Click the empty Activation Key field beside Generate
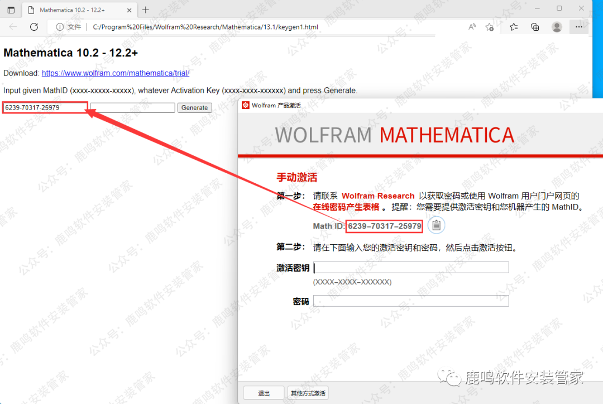603x404 pixels. (x=133, y=108)
